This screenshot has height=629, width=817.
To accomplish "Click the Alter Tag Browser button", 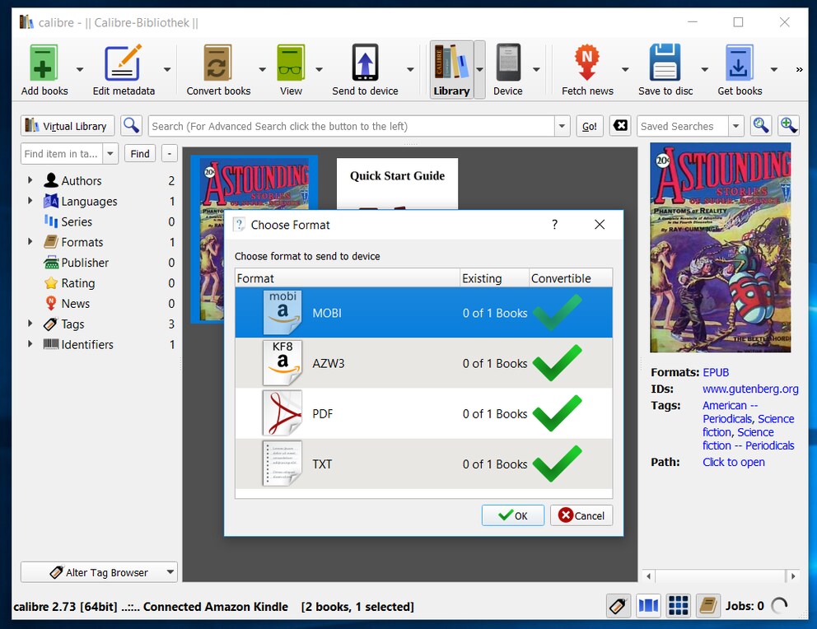I will 99,572.
